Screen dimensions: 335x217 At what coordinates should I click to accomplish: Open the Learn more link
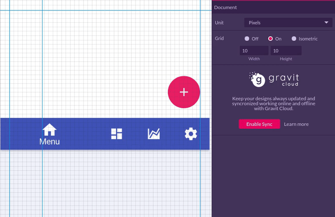pos(296,124)
